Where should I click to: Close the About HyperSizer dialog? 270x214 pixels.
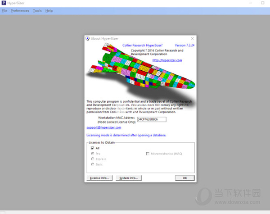tap(192, 38)
